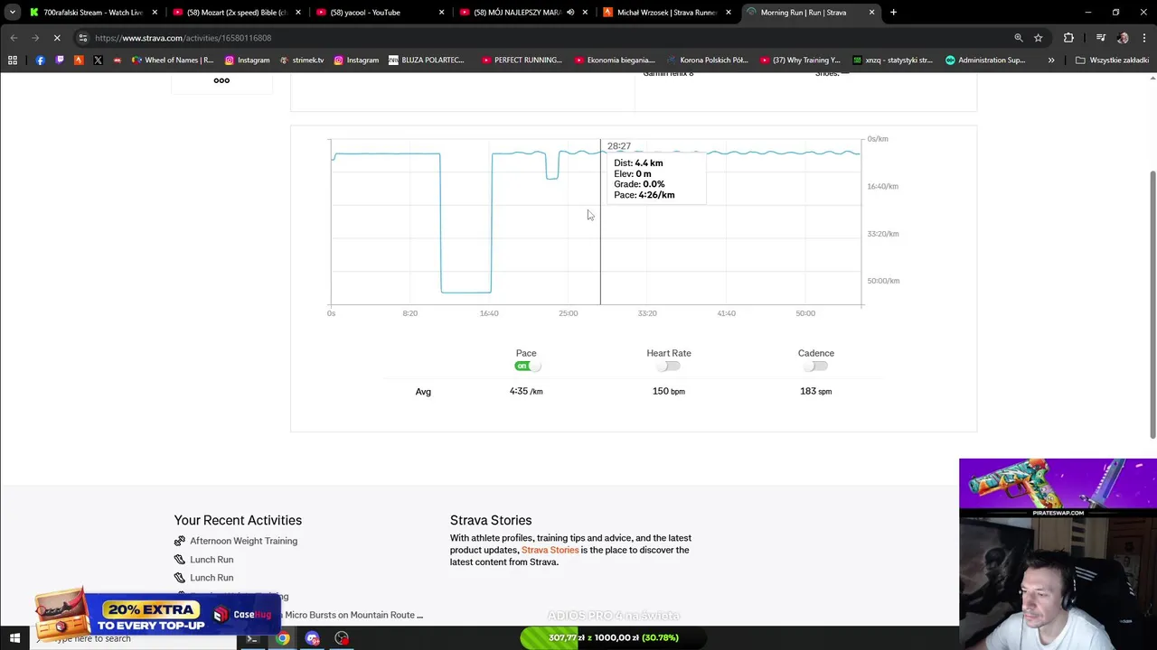Image resolution: width=1157 pixels, height=650 pixels.
Task: Click the 150 bpm average heart rate
Action: tap(669, 391)
